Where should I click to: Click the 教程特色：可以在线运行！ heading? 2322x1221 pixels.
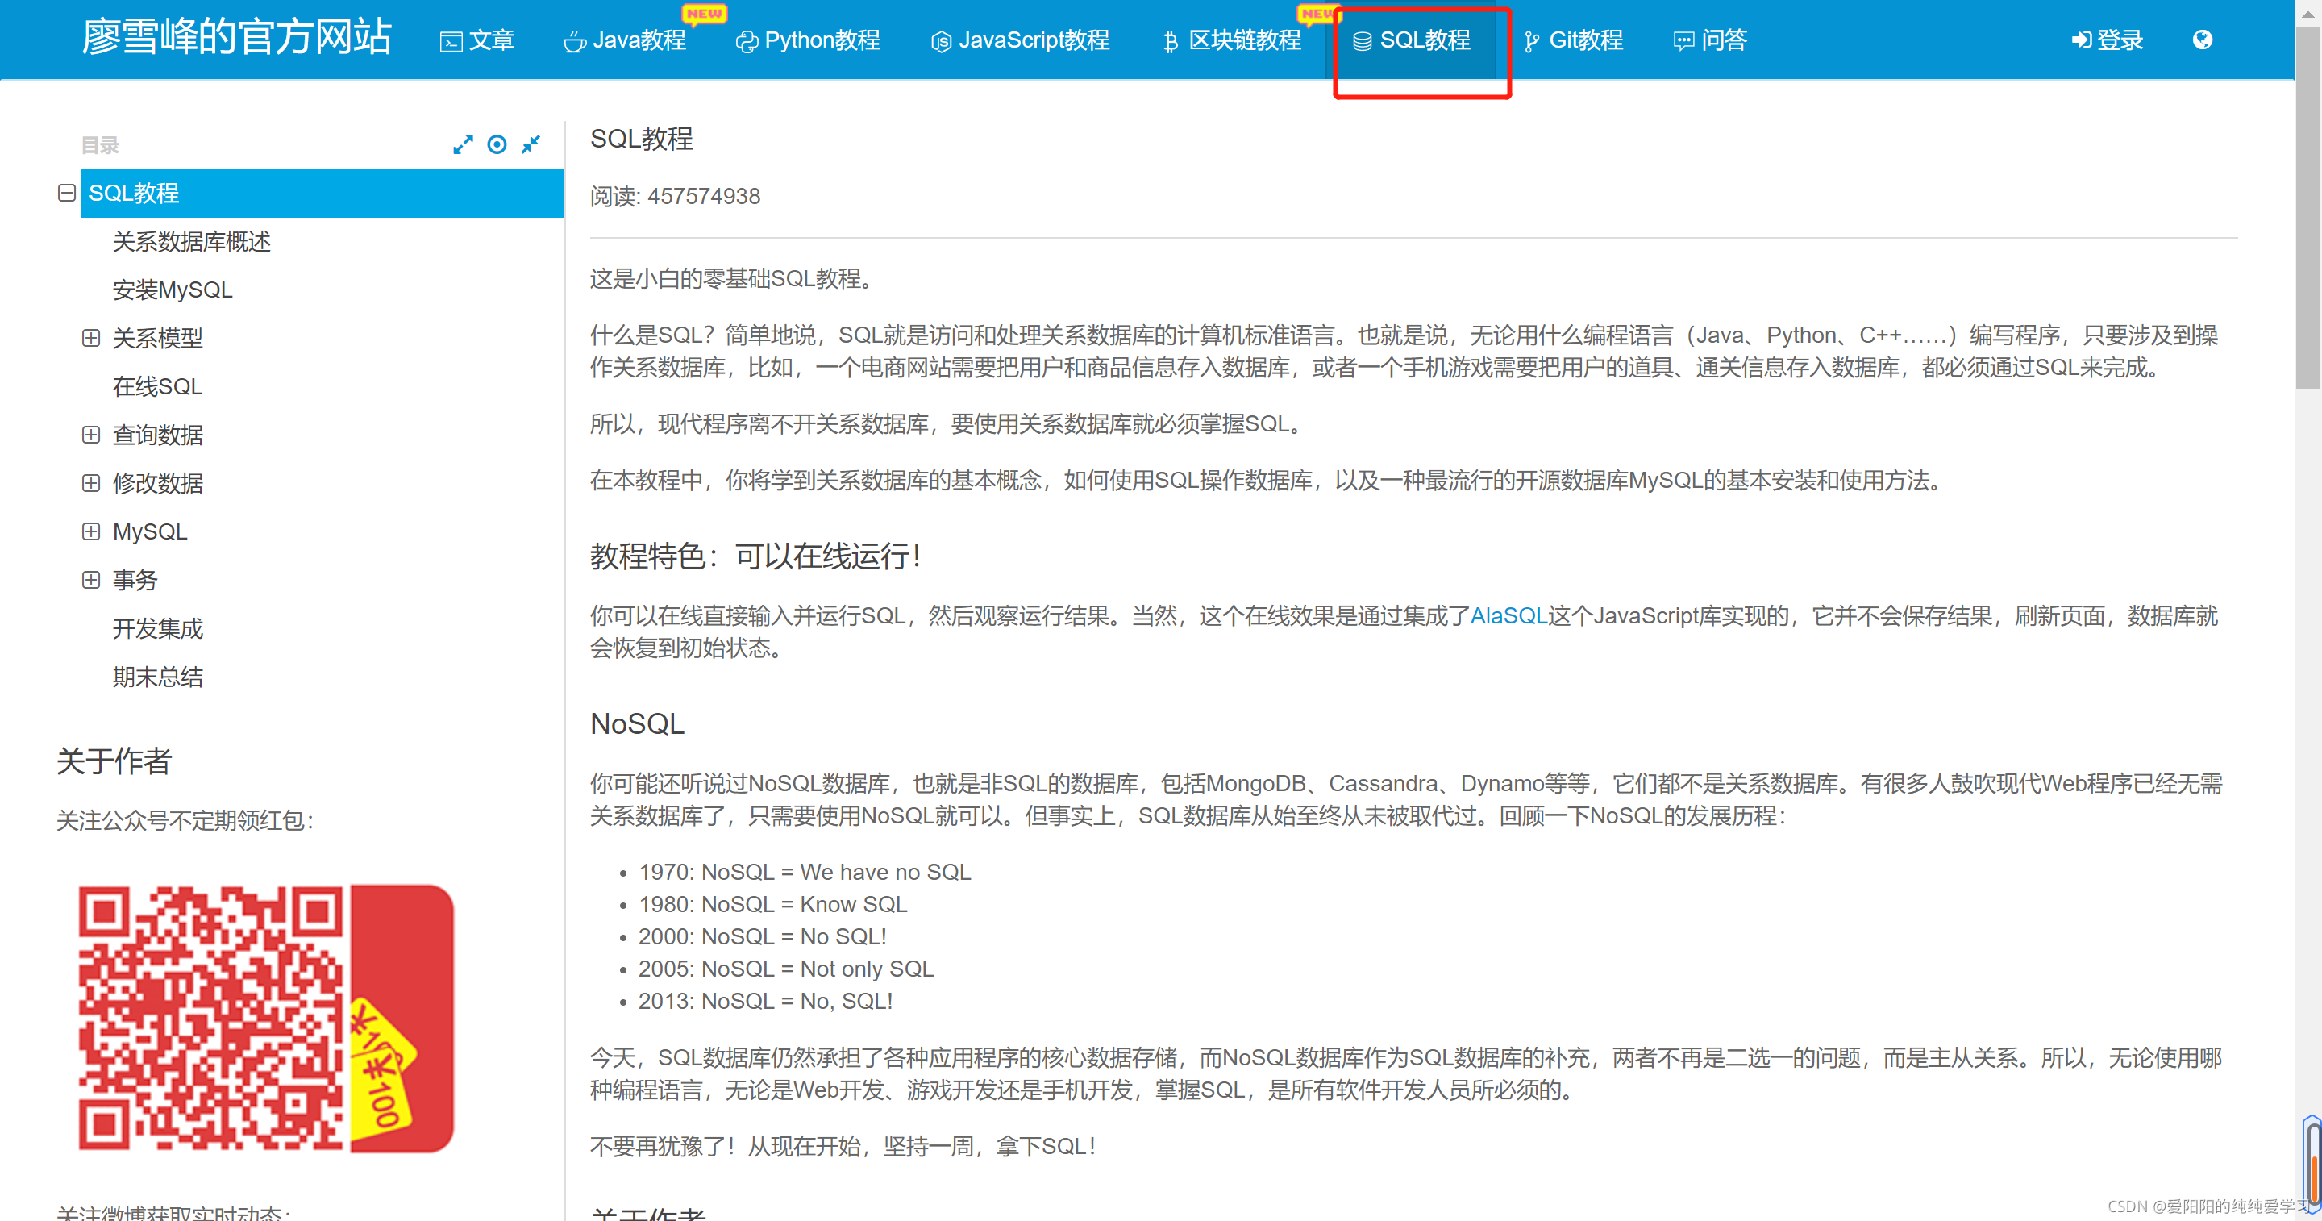click(757, 556)
